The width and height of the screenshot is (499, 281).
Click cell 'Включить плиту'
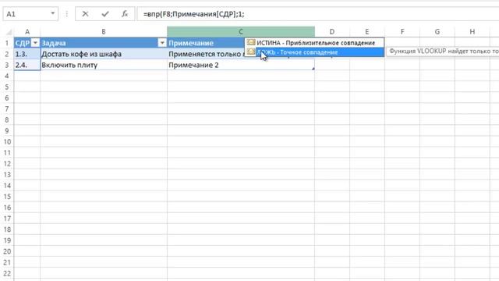tap(104, 65)
